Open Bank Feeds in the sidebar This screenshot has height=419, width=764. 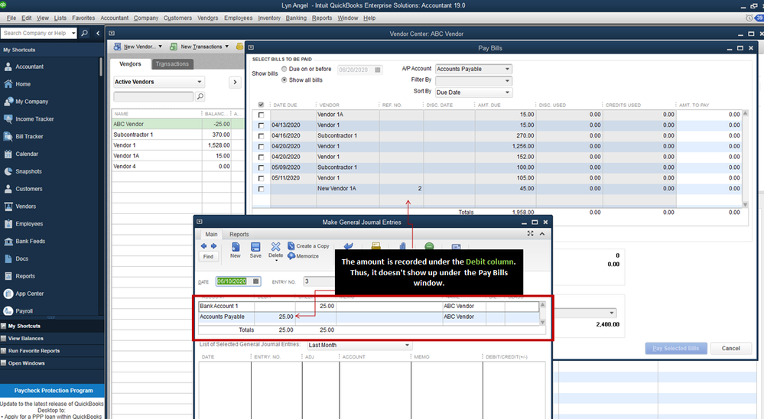[30, 241]
